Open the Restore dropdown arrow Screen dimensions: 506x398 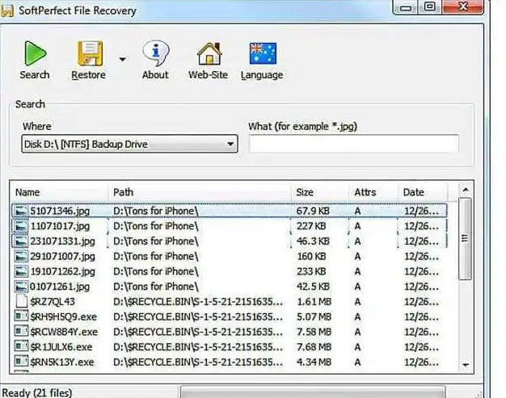[122, 59]
